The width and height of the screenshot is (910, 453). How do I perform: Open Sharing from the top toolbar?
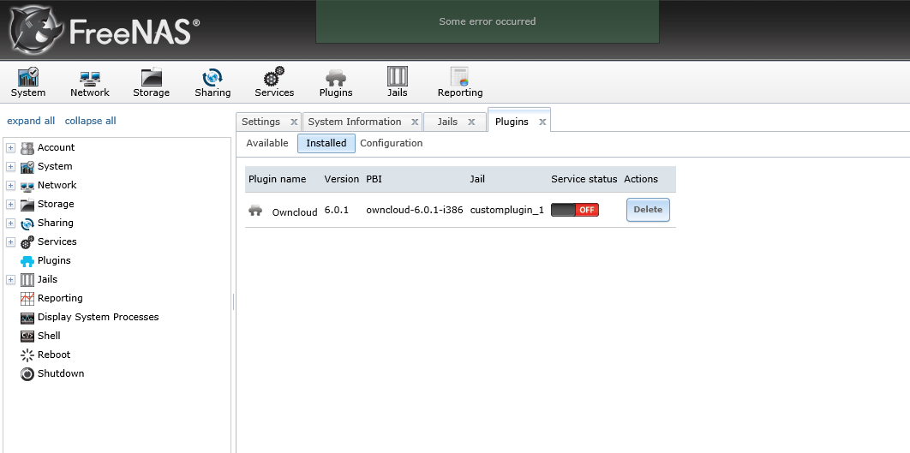[213, 82]
